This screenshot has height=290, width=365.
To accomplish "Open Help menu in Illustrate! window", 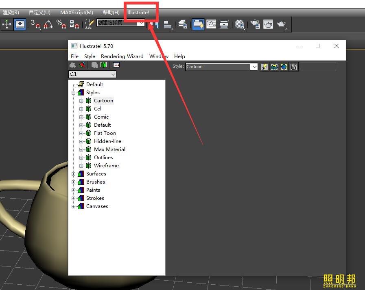I will coord(179,56).
